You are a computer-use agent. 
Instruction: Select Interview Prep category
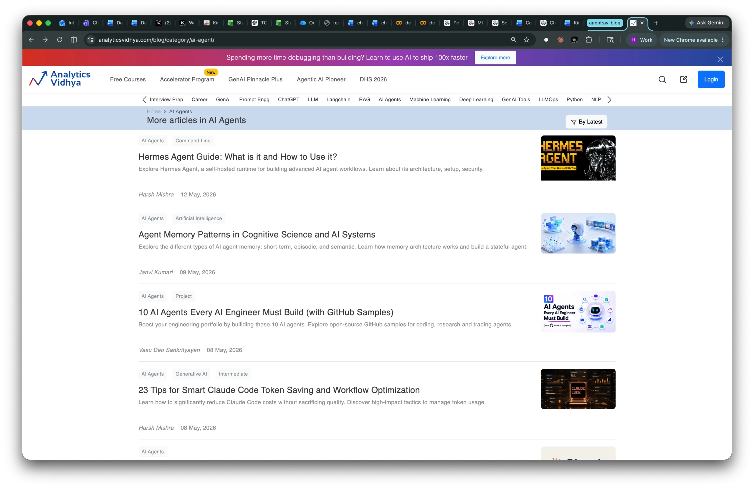(x=166, y=100)
